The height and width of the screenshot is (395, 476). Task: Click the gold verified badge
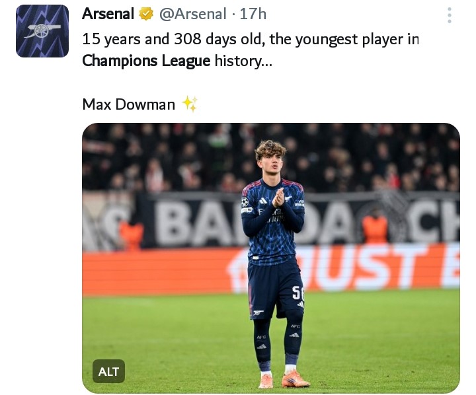click(x=146, y=14)
